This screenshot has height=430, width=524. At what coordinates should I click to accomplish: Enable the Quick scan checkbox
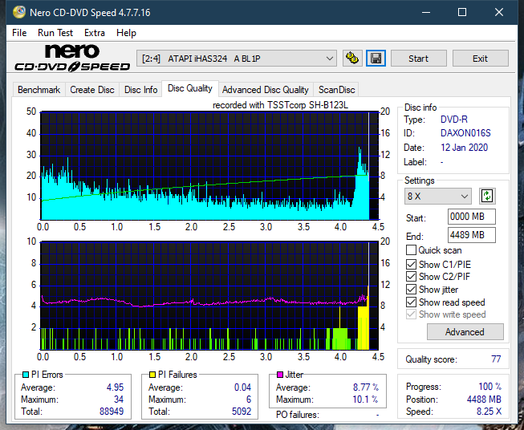(411, 250)
